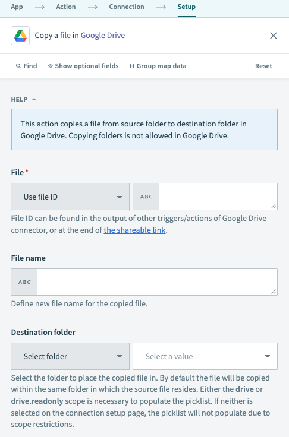The width and height of the screenshot is (289, 437).
Task: Click the Google Drive app icon
Action: (20, 36)
